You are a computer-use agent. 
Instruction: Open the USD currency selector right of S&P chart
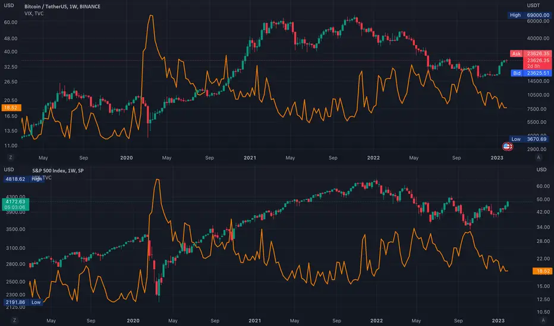pyautogui.click(x=542, y=170)
